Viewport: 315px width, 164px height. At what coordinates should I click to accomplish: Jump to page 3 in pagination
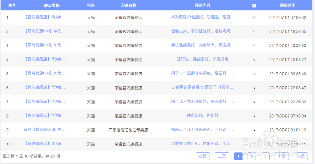click(265, 156)
